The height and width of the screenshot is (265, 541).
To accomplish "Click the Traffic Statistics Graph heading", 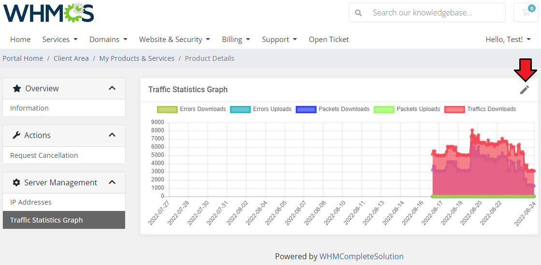I will click(188, 90).
